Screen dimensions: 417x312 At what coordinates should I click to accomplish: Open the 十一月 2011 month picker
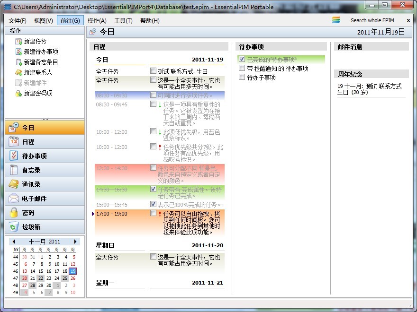(x=45, y=242)
